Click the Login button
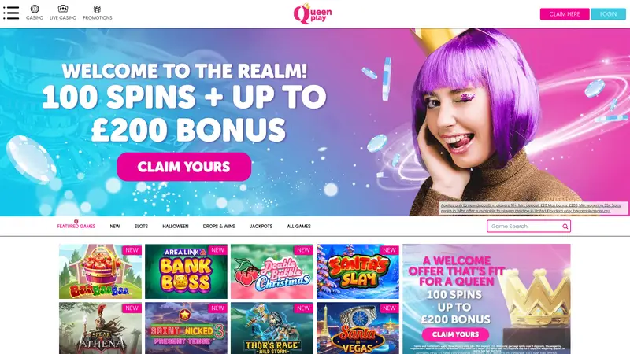 608,14
